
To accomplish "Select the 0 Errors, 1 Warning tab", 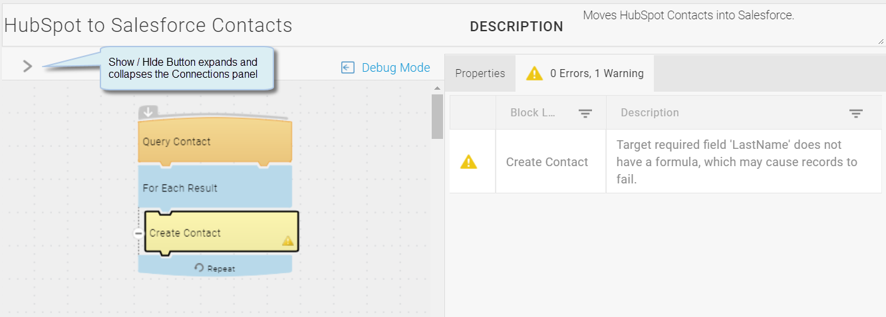I will pos(585,73).
